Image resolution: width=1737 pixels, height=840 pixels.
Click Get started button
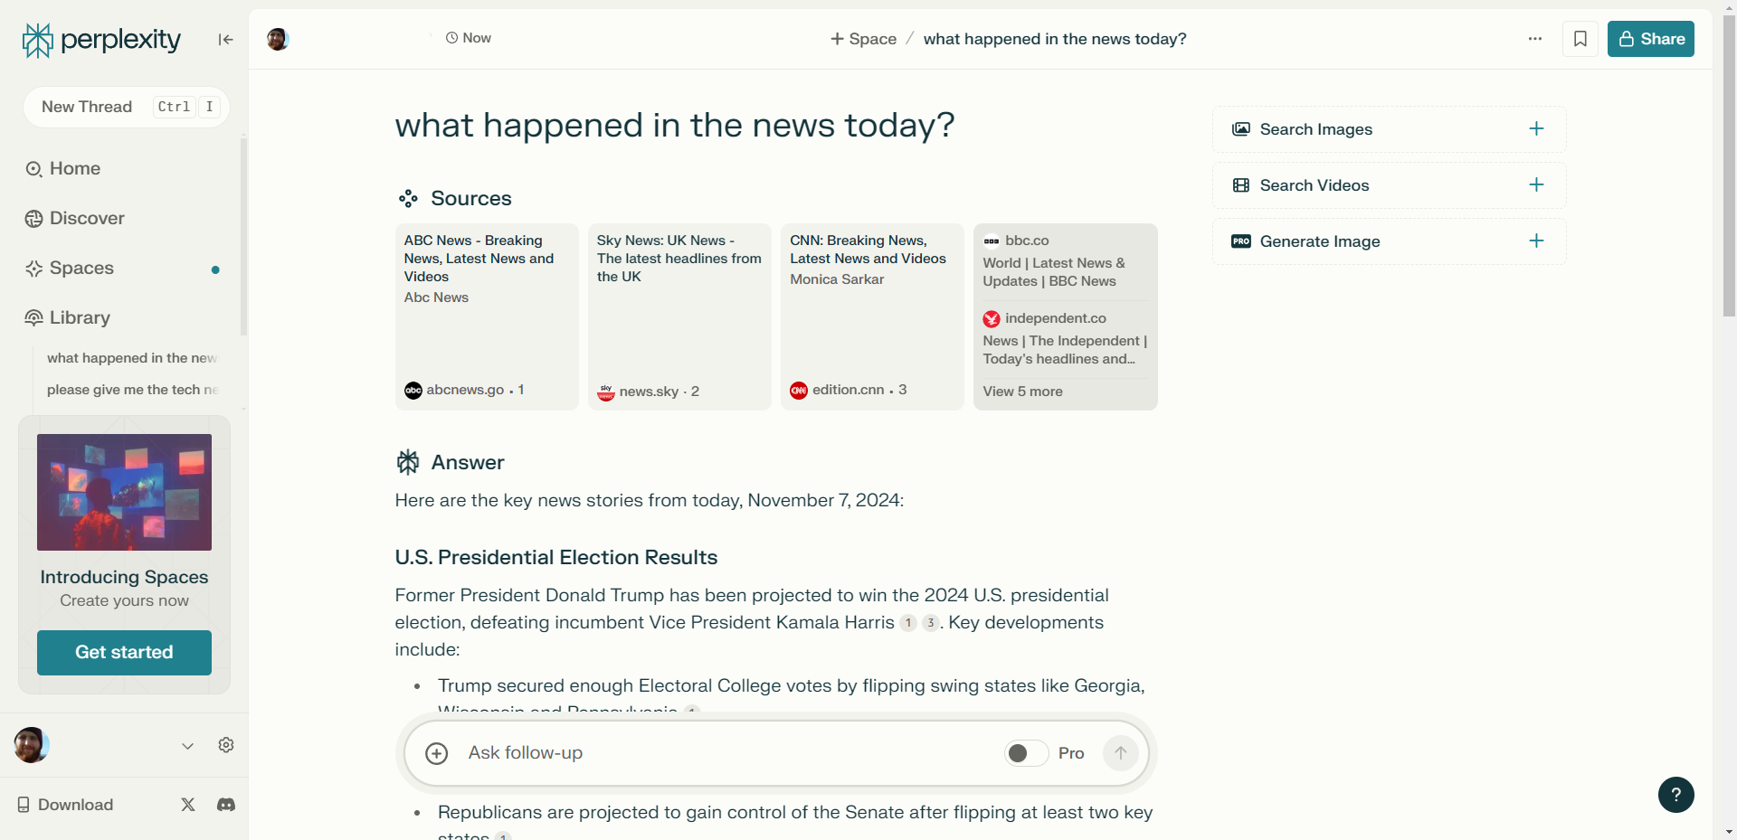[x=124, y=652]
